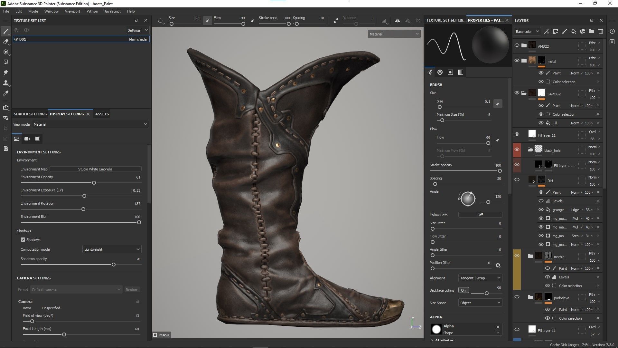
Task: Toggle B01 texture set visibility eye
Action: [16, 39]
